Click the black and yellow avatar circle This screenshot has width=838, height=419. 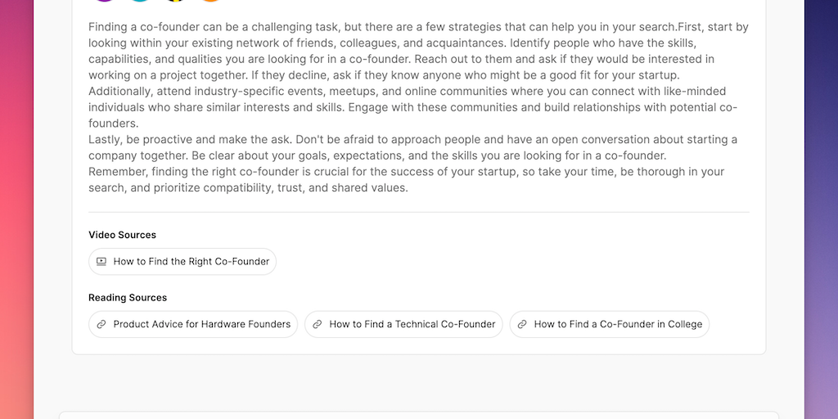tap(175, 1)
